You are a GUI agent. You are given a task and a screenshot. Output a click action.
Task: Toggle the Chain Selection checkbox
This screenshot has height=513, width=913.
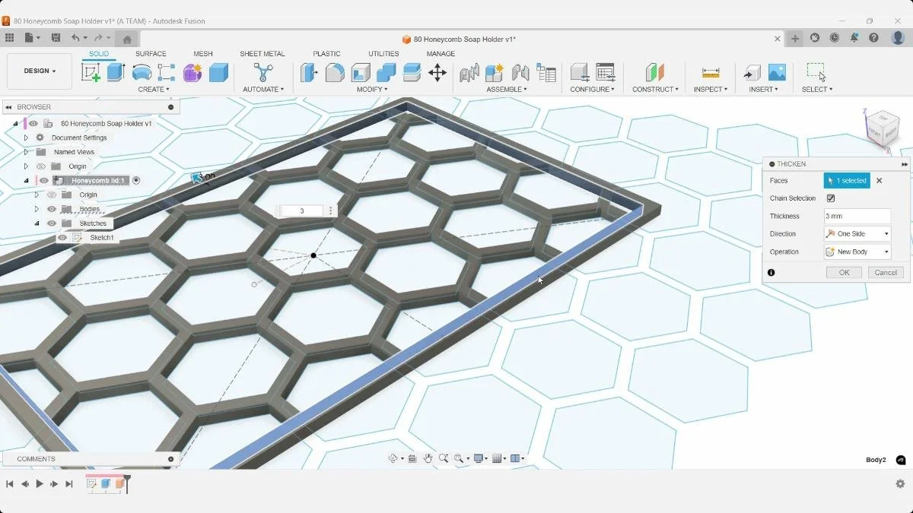click(831, 198)
